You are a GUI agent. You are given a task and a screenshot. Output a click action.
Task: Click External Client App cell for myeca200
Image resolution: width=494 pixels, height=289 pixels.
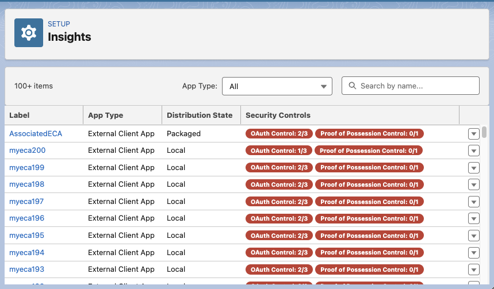[x=121, y=151]
